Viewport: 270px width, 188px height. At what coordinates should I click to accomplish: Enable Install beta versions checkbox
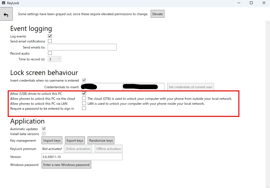pyautogui.click(x=44, y=134)
